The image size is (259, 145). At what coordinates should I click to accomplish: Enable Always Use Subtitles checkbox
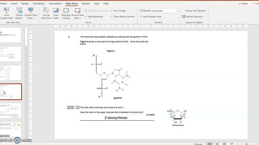click(183, 11)
